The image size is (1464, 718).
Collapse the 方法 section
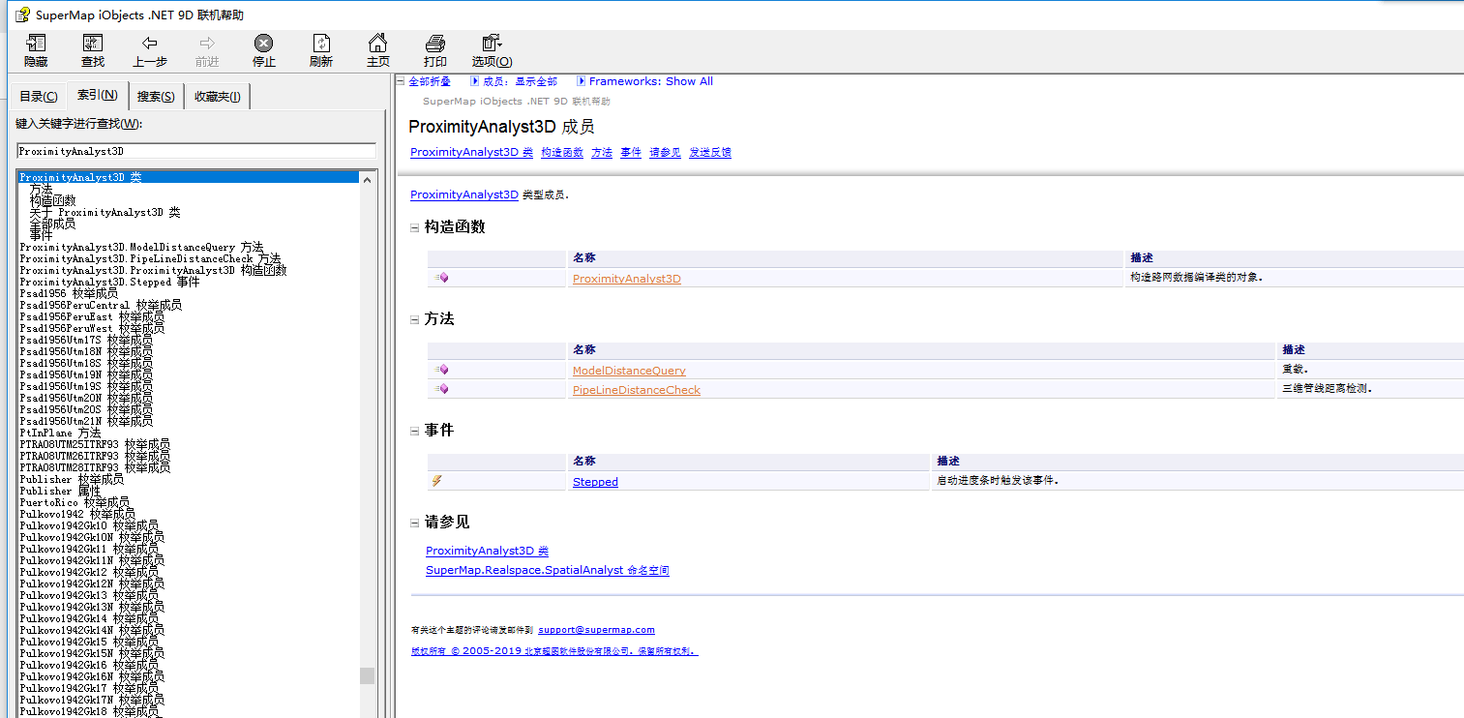tap(415, 319)
